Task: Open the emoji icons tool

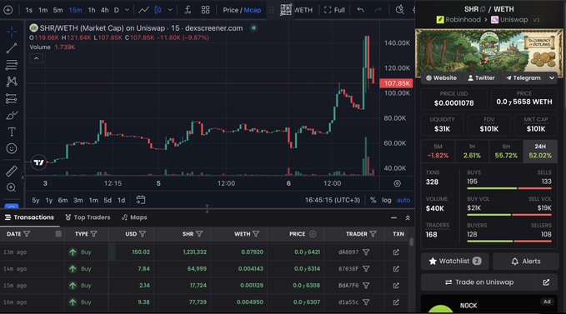Action: [12, 148]
